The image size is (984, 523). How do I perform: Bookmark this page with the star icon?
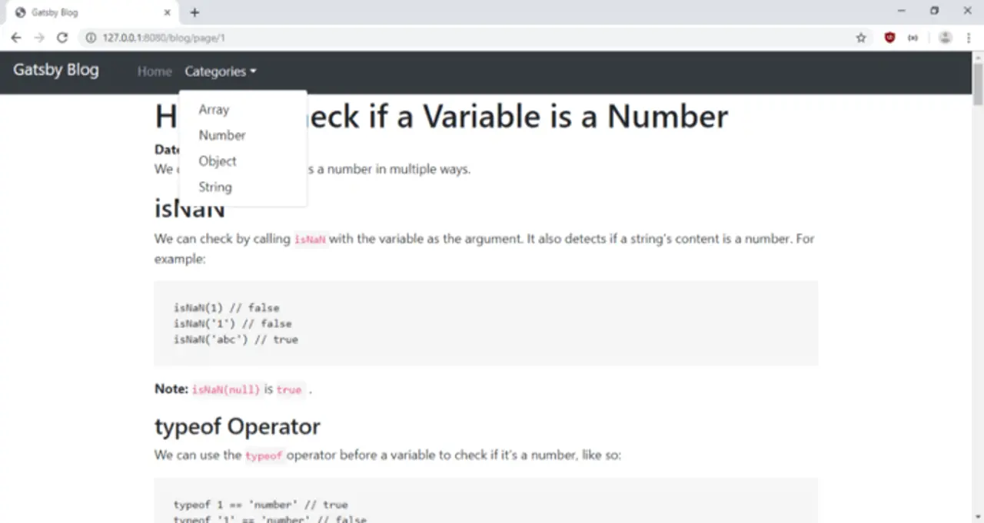861,38
